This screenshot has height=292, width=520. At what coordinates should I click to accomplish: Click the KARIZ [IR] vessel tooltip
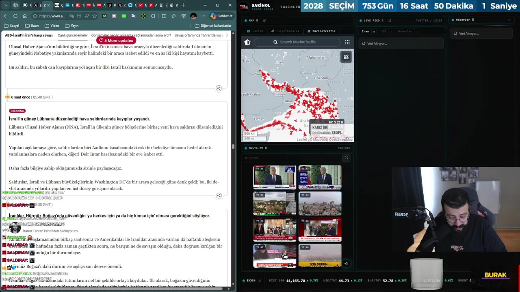(x=327, y=130)
